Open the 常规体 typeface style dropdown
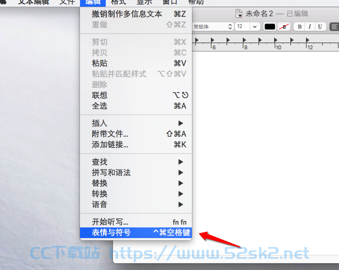This screenshot has width=339, height=270. (213, 27)
